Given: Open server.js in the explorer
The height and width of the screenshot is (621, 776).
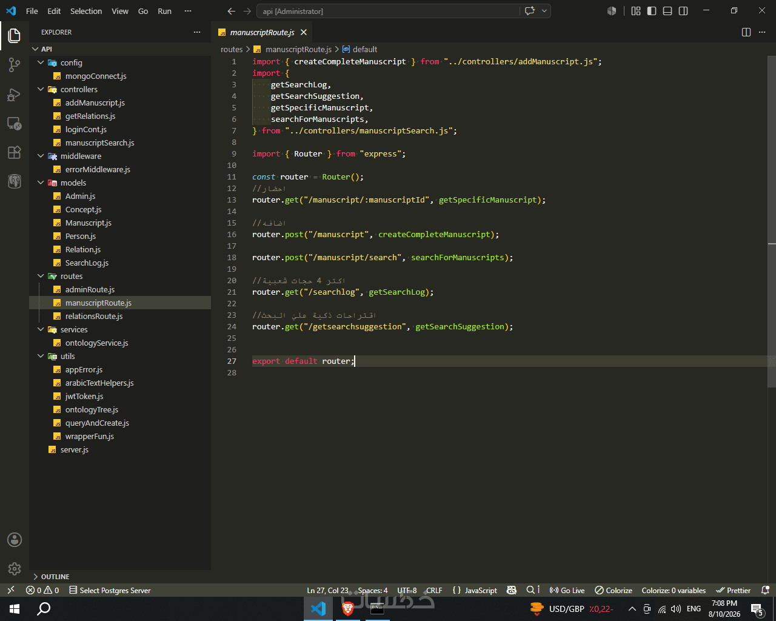Looking at the screenshot, I should point(120,449).
